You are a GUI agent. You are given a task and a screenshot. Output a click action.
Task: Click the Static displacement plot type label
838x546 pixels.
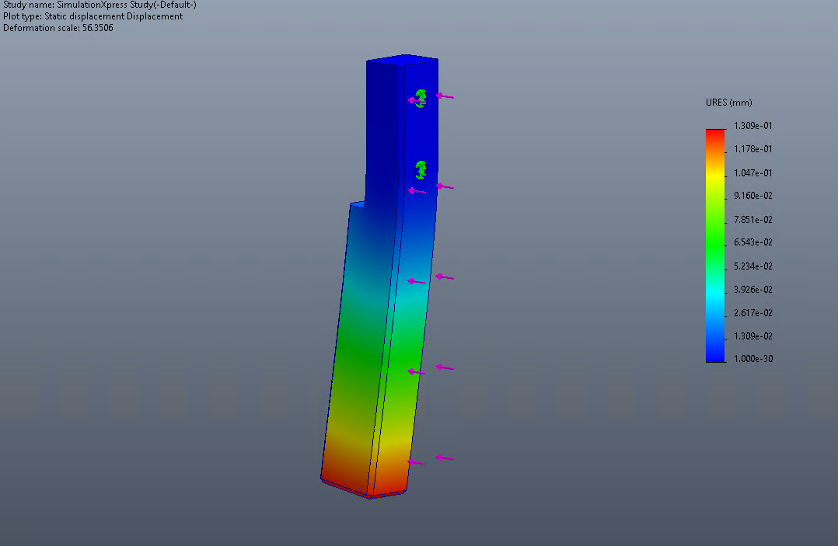coord(93,16)
